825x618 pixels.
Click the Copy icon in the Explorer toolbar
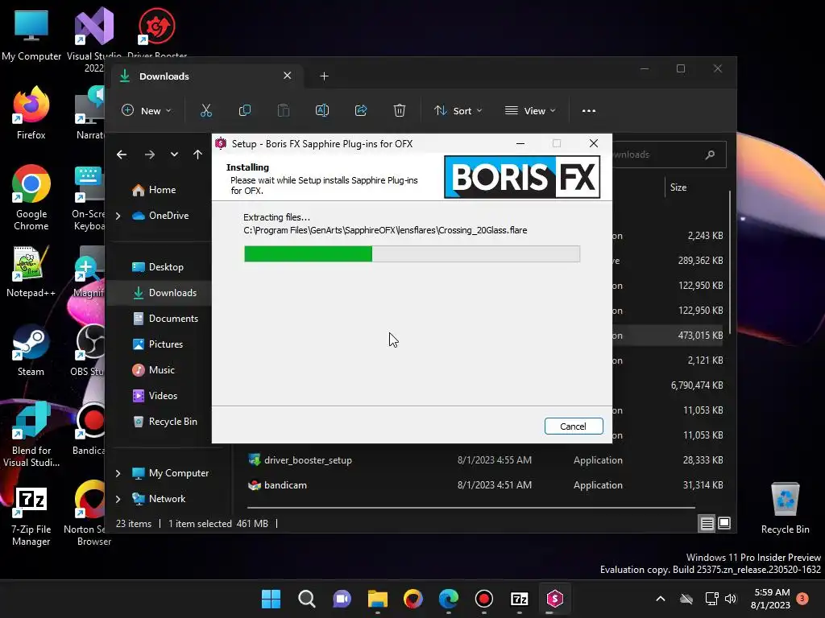[245, 110]
